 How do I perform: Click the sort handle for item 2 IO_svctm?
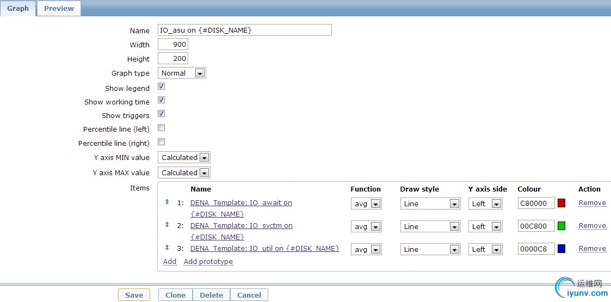(x=167, y=224)
